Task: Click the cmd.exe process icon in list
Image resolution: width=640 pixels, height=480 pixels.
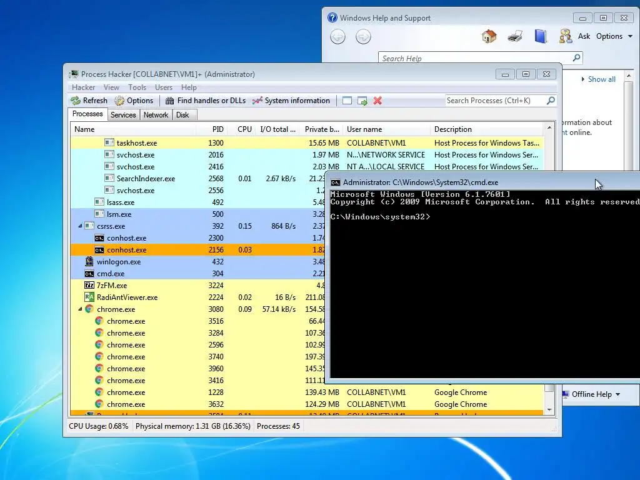Action: point(89,274)
